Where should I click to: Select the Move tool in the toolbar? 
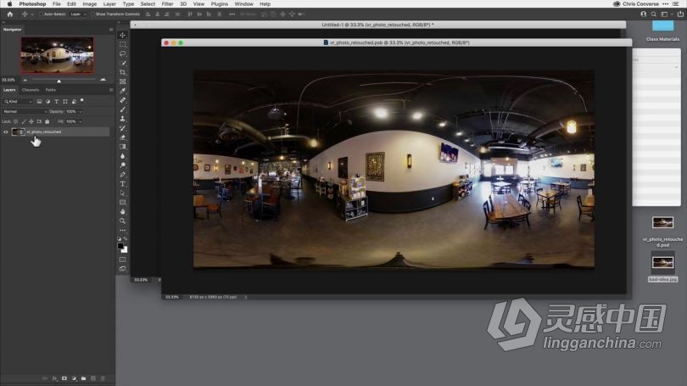(x=123, y=35)
